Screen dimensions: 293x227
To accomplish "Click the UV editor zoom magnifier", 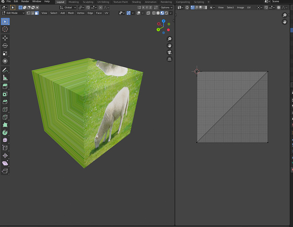I will [x=284, y=15].
